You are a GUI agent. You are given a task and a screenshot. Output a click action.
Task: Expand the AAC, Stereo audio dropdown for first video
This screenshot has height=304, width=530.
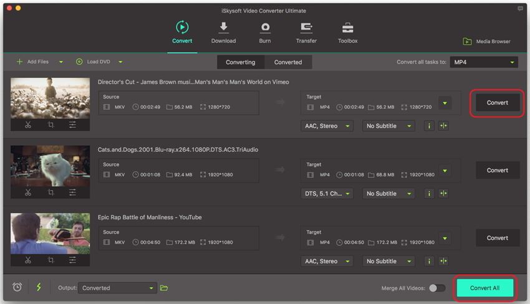click(327, 126)
